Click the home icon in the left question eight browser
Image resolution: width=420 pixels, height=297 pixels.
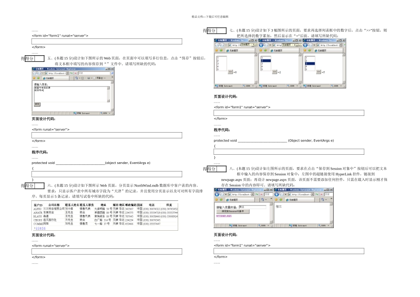(x=263, y=199)
